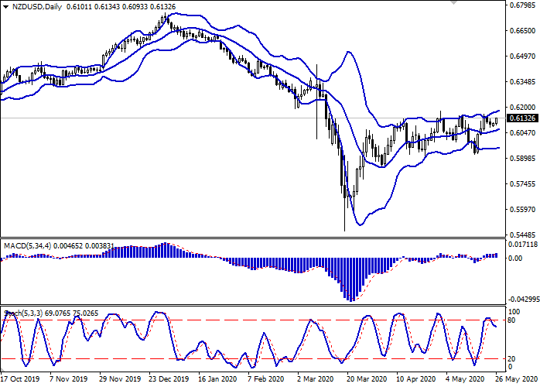Screen dimensions: 540x387
Task: Click the Stochastic 20 level label
Action: 511,358
